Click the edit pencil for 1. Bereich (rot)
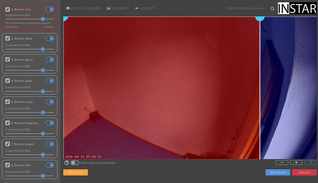Viewport: 318px width, 183px height. click(x=7, y=9)
